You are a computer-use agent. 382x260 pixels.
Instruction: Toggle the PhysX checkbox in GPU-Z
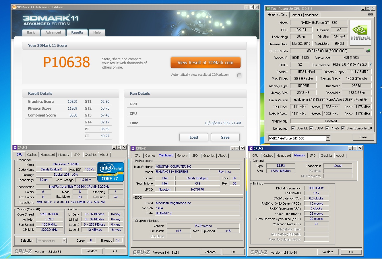point(327,128)
